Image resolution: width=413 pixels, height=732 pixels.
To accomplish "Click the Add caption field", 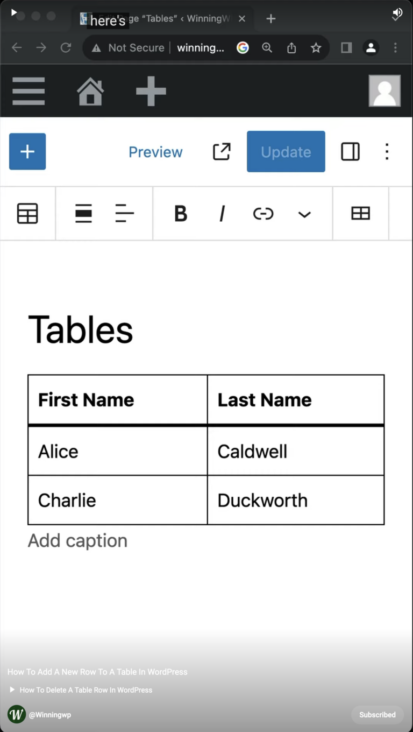I will pos(77,540).
